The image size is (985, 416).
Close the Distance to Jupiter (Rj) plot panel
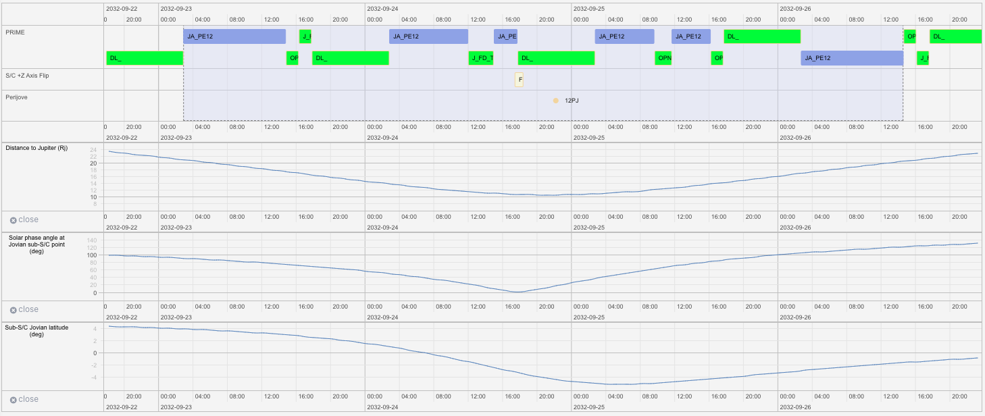[24, 219]
